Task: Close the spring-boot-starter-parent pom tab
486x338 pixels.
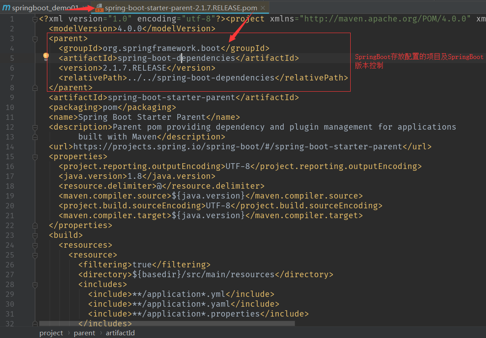Action: tap(263, 8)
